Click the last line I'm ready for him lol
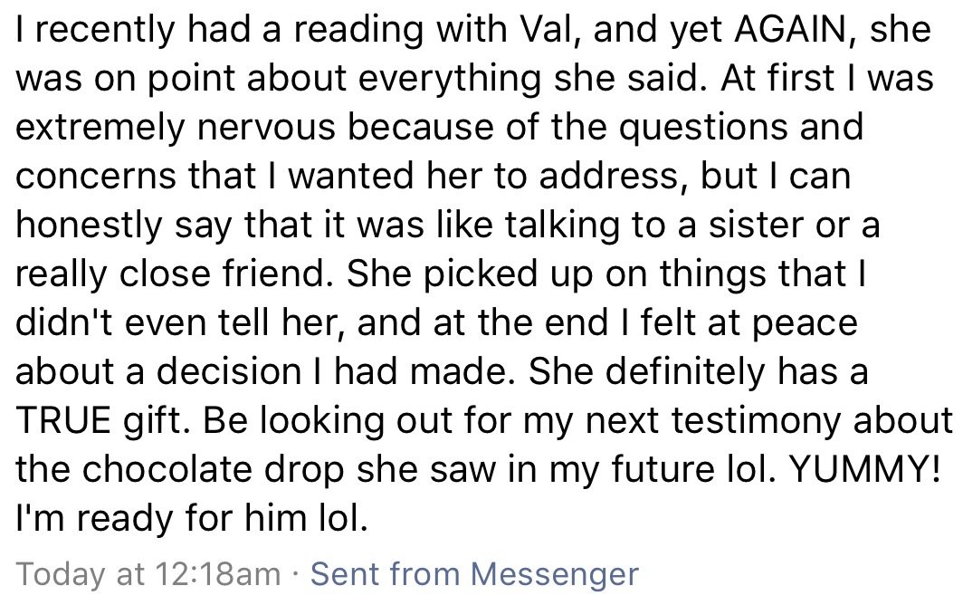Image resolution: width=963 pixels, height=605 pixels. click(192, 519)
